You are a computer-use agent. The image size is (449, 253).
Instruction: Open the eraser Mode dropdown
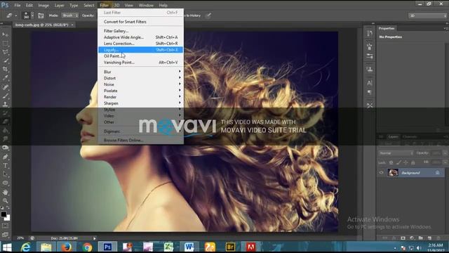(69, 15)
